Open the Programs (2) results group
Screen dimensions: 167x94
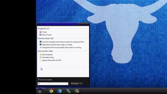pos(44,28)
